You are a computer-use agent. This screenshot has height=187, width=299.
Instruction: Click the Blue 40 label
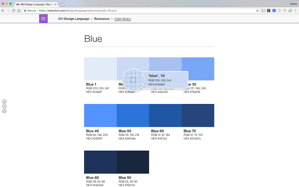pos(92,131)
